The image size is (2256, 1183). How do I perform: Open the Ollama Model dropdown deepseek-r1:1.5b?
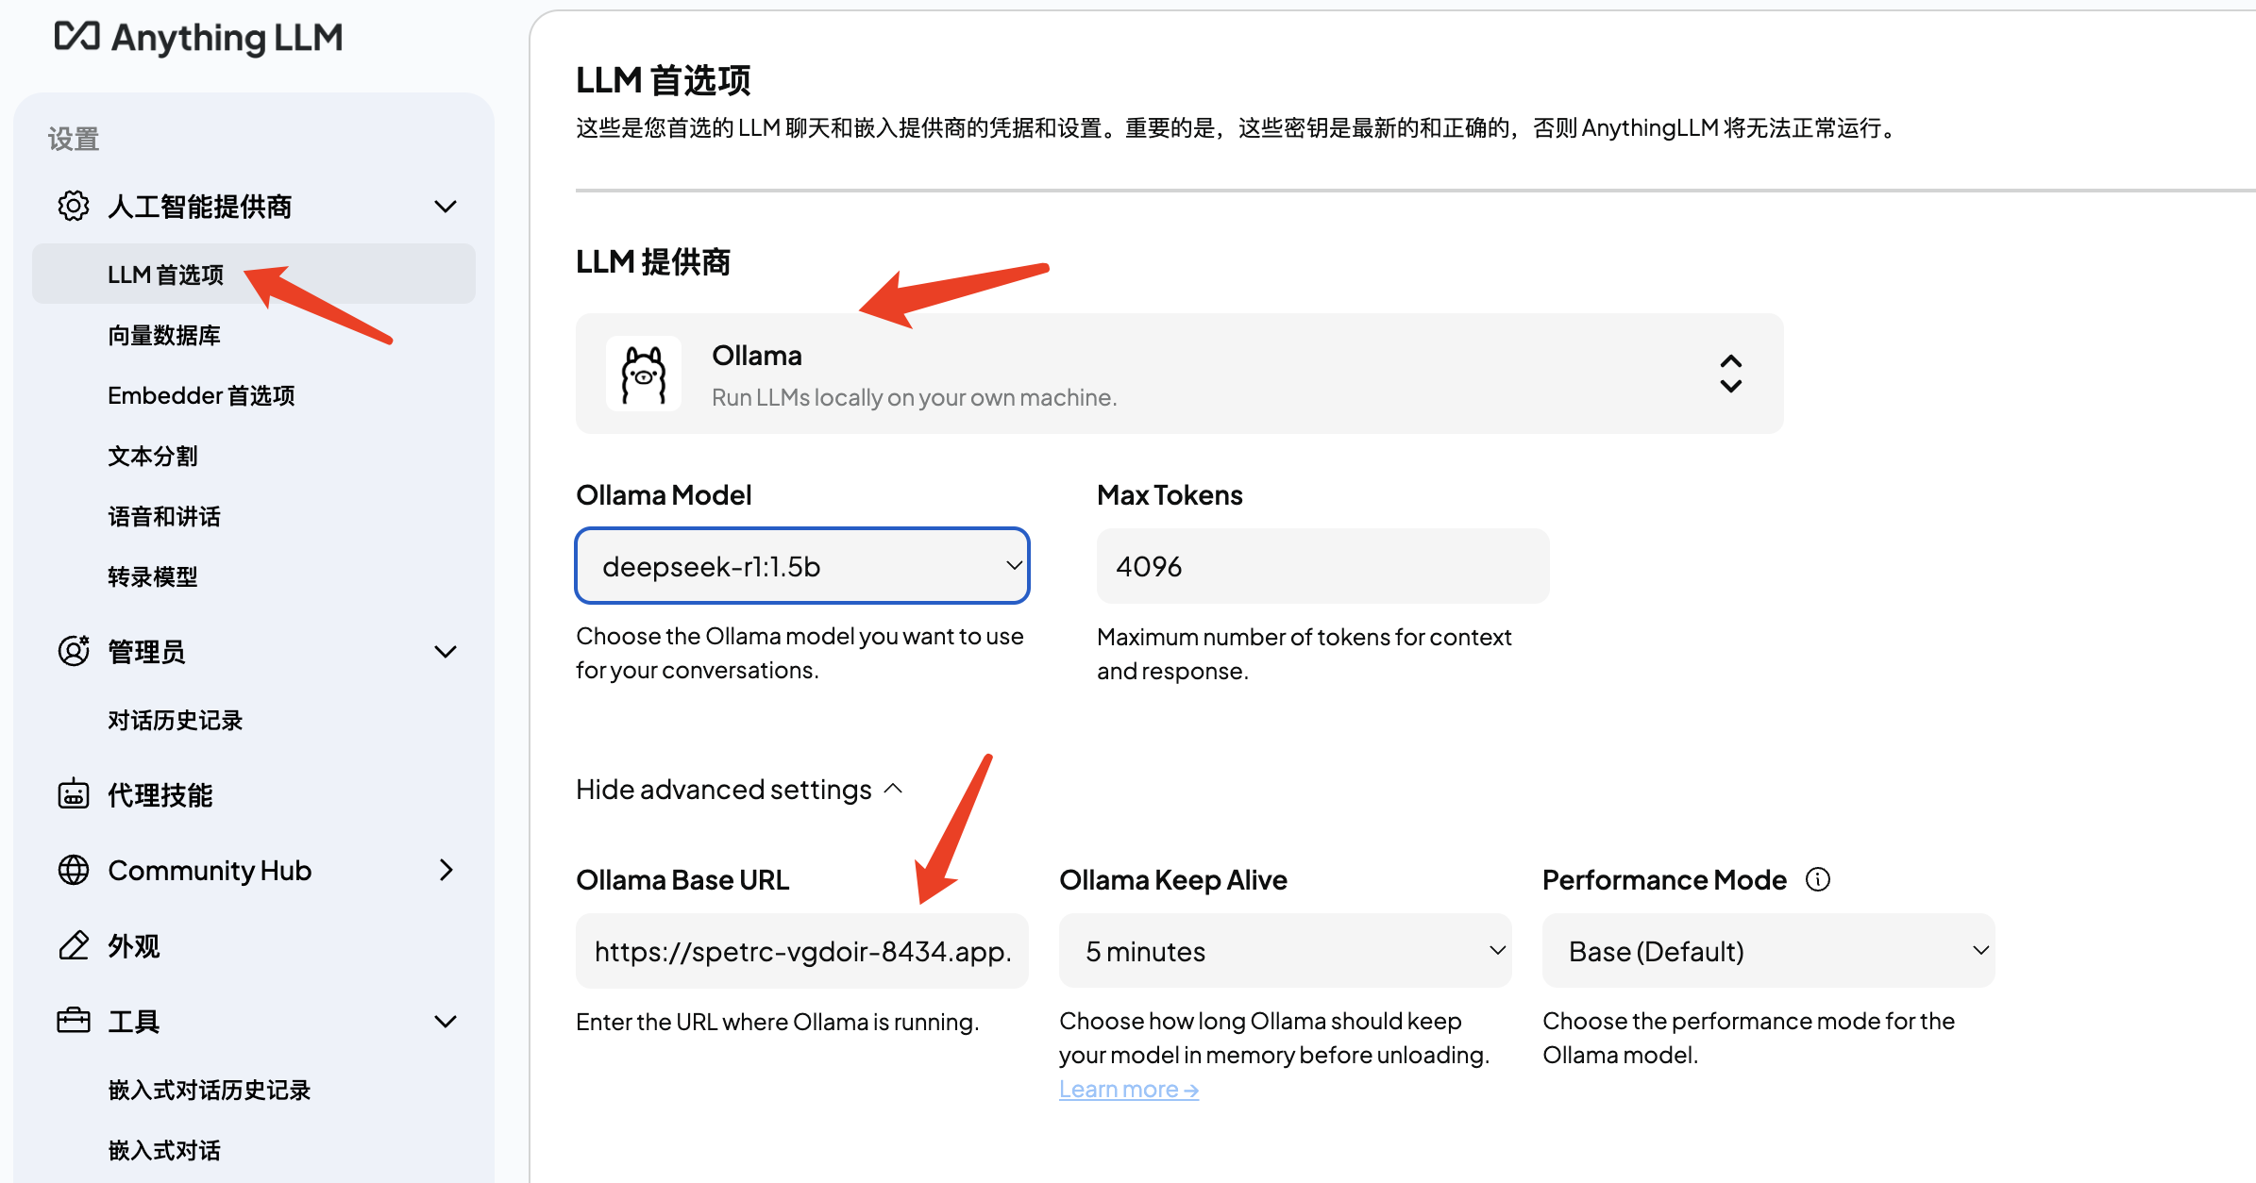802,566
